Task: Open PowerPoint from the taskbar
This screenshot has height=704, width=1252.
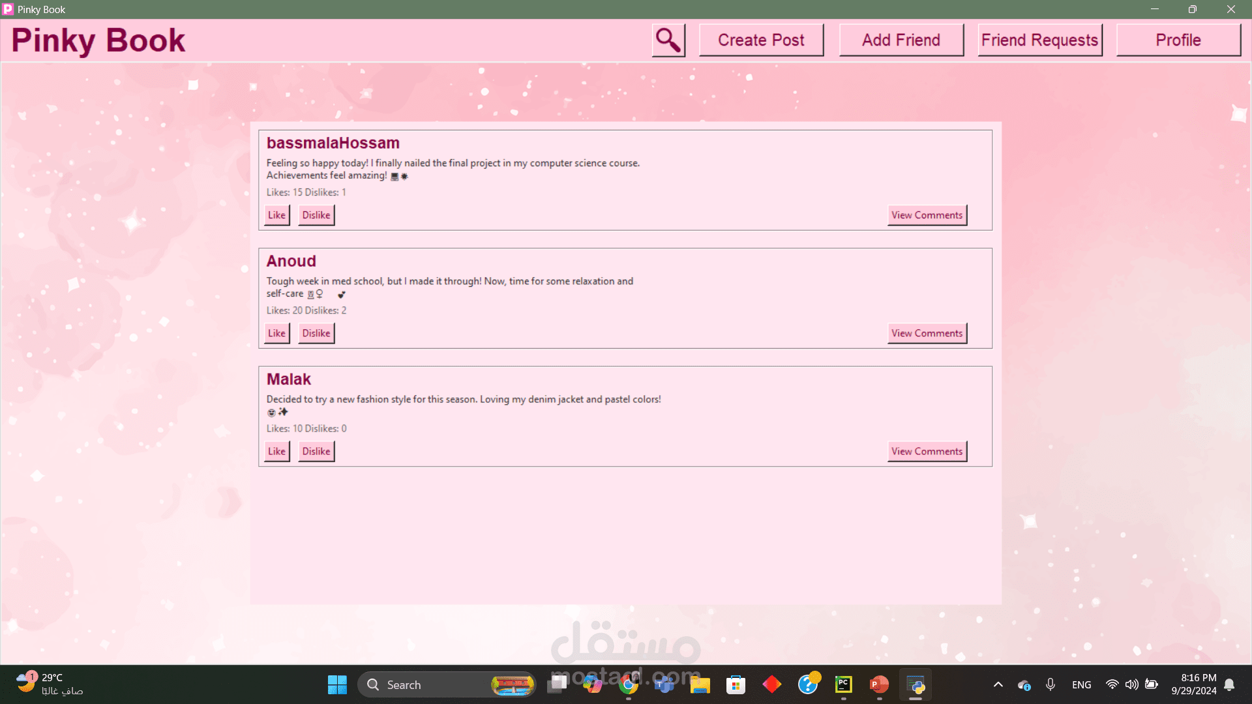Action: [x=878, y=684]
